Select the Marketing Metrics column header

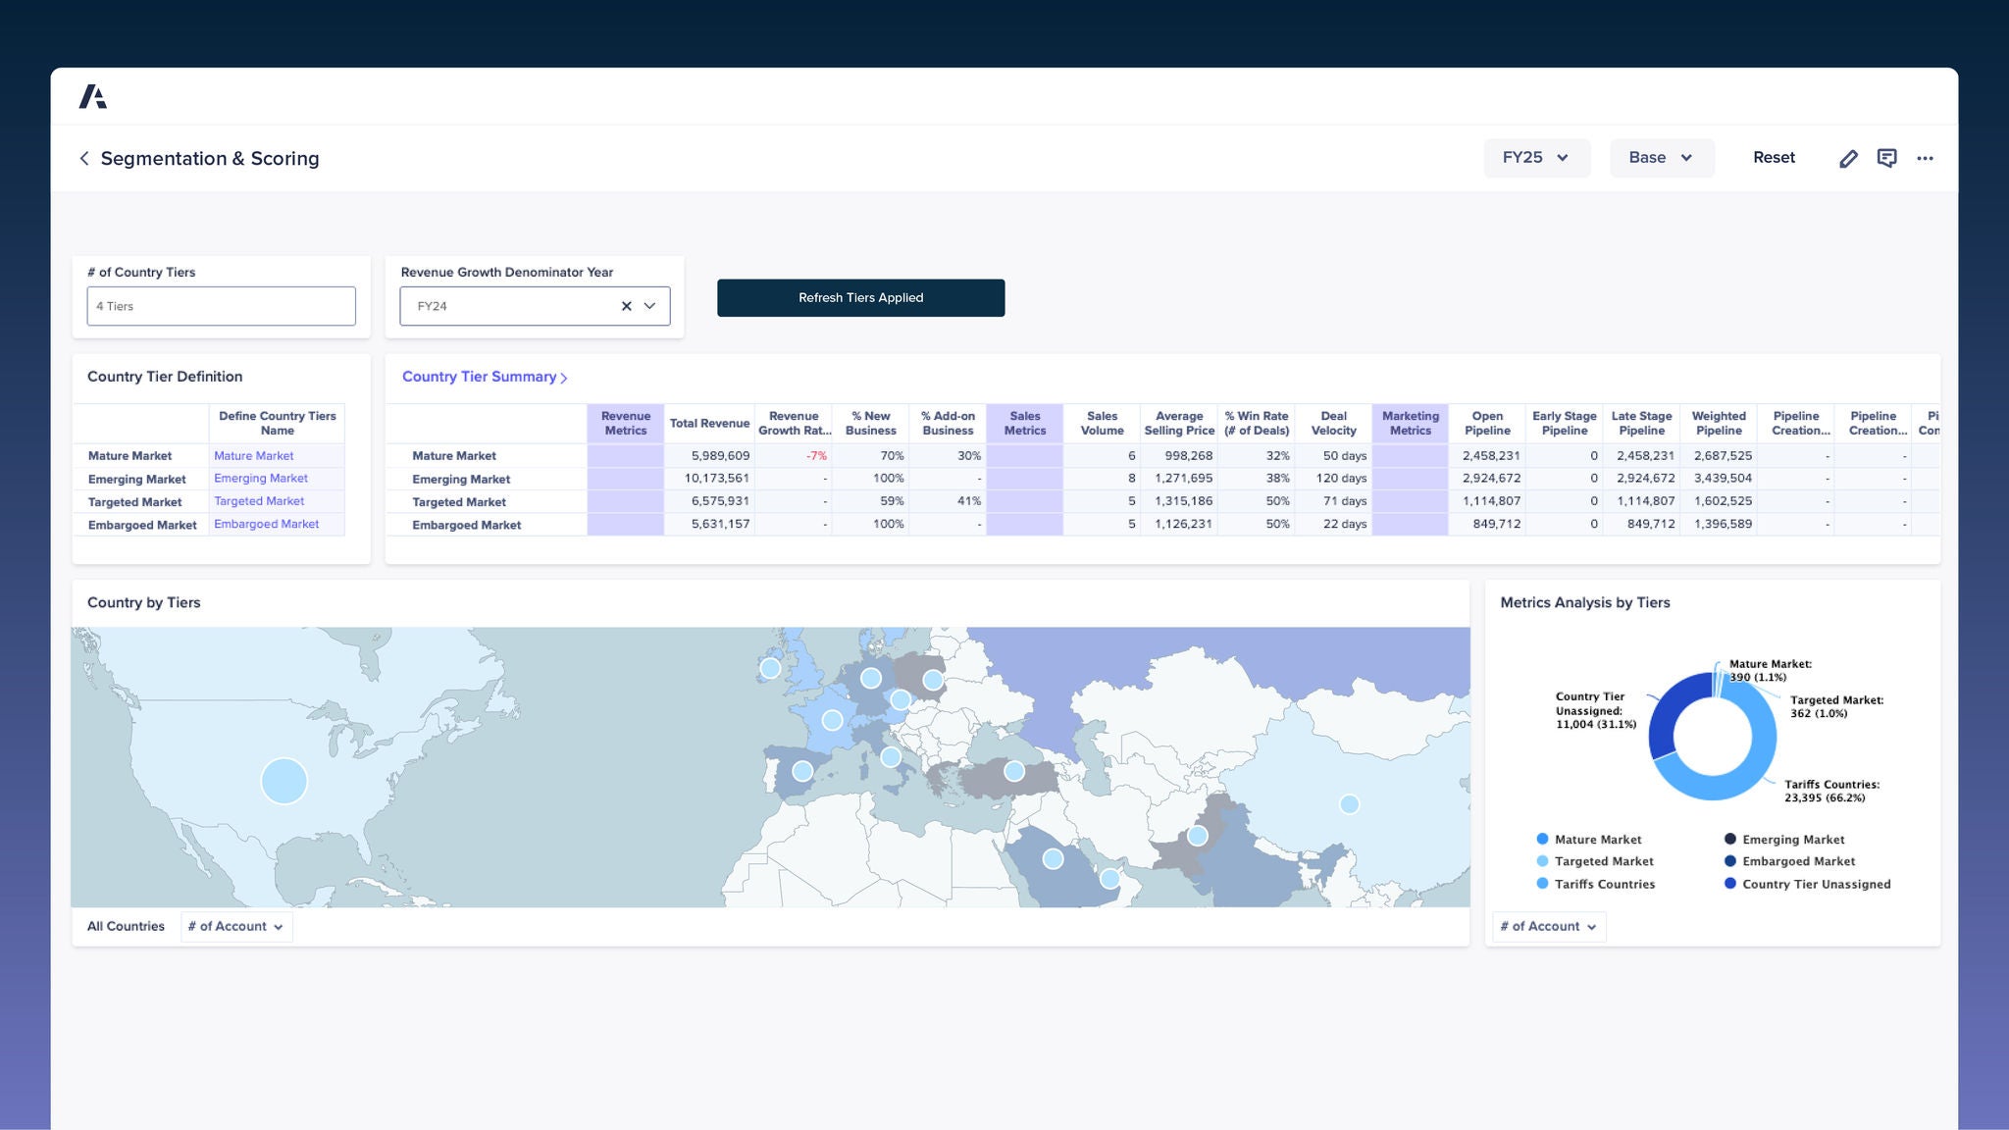tap(1410, 424)
